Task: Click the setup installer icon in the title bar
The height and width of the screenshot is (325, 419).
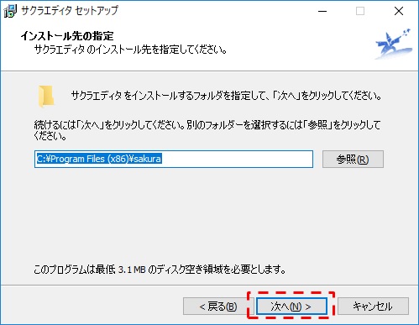Action: coord(10,11)
